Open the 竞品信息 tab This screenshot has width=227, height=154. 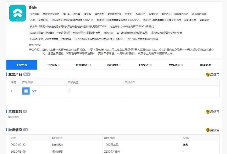click(176, 65)
